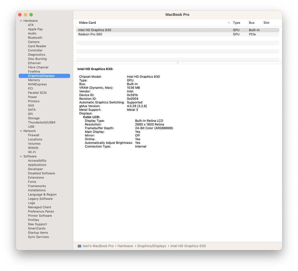
Task: Select Camera in the sidebar
Action: click(34, 42)
